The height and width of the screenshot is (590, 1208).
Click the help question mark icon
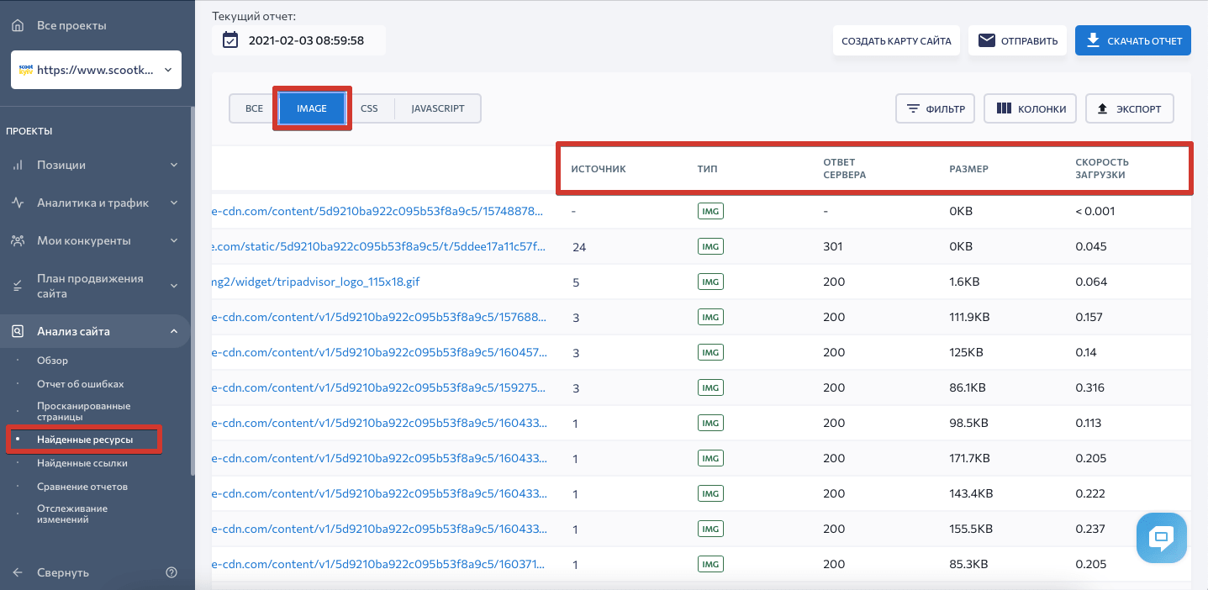171,572
